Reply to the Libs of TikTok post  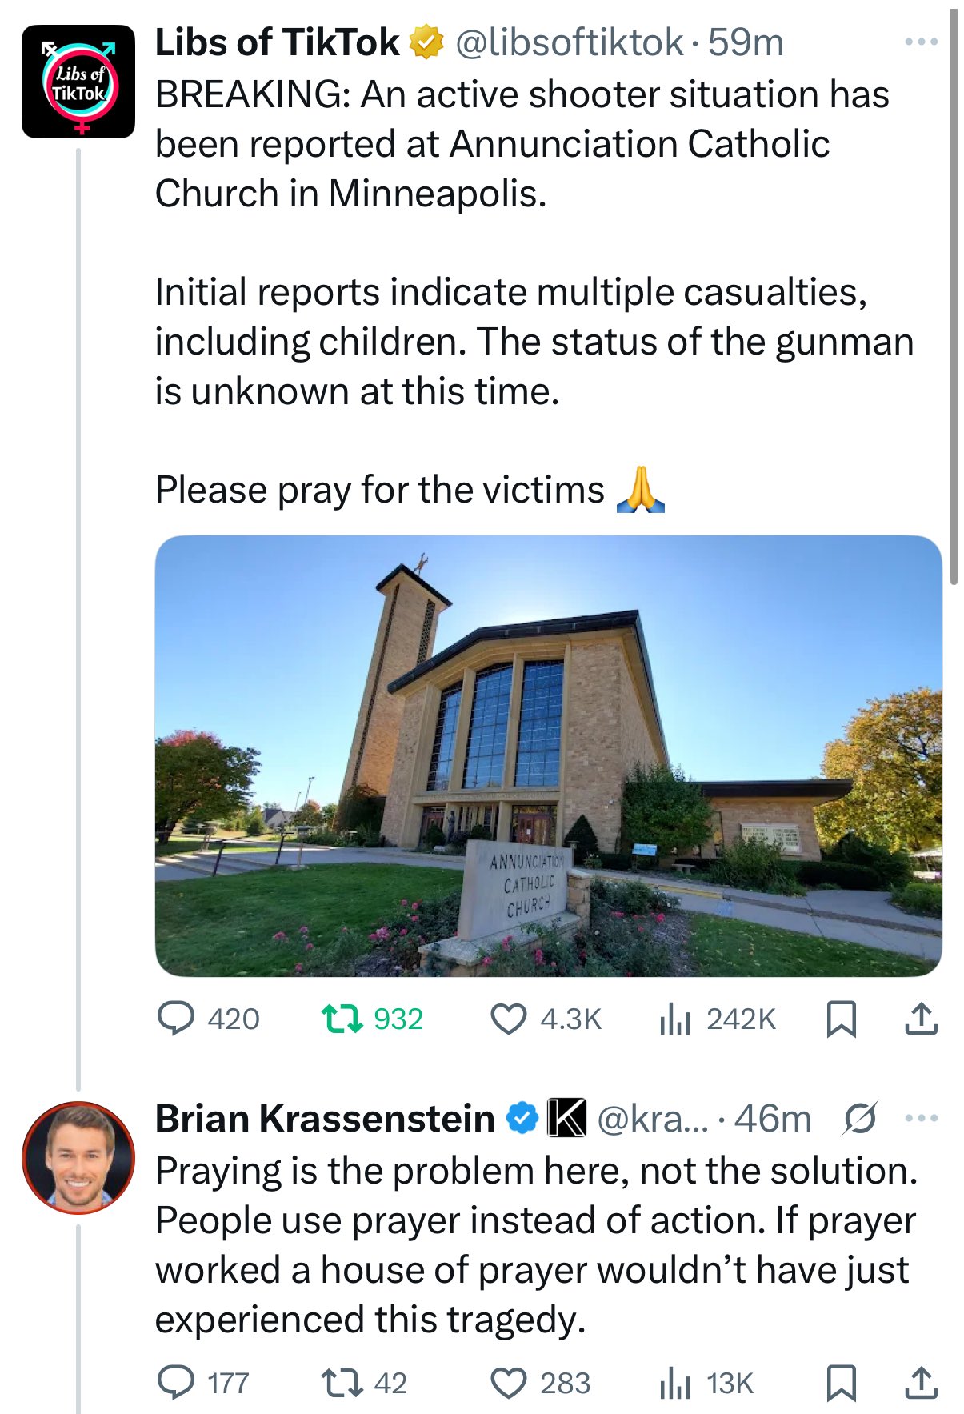pyautogui.click(x=176, y=1019)
